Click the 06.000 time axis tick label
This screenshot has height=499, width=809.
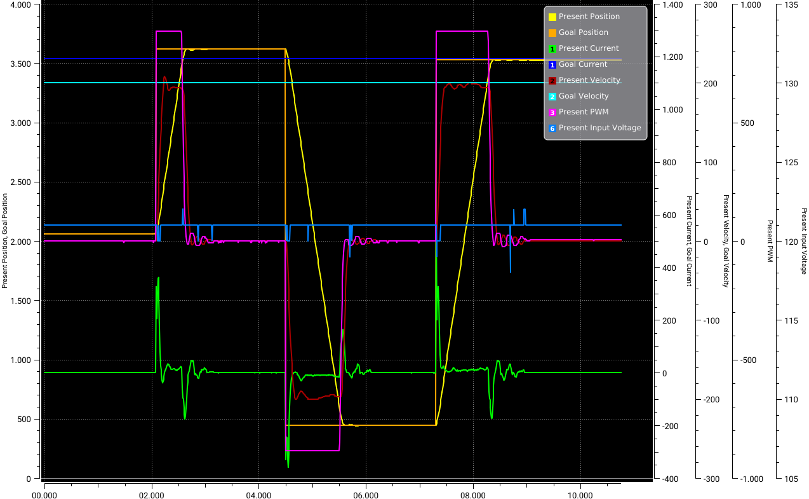pos(366,494)
